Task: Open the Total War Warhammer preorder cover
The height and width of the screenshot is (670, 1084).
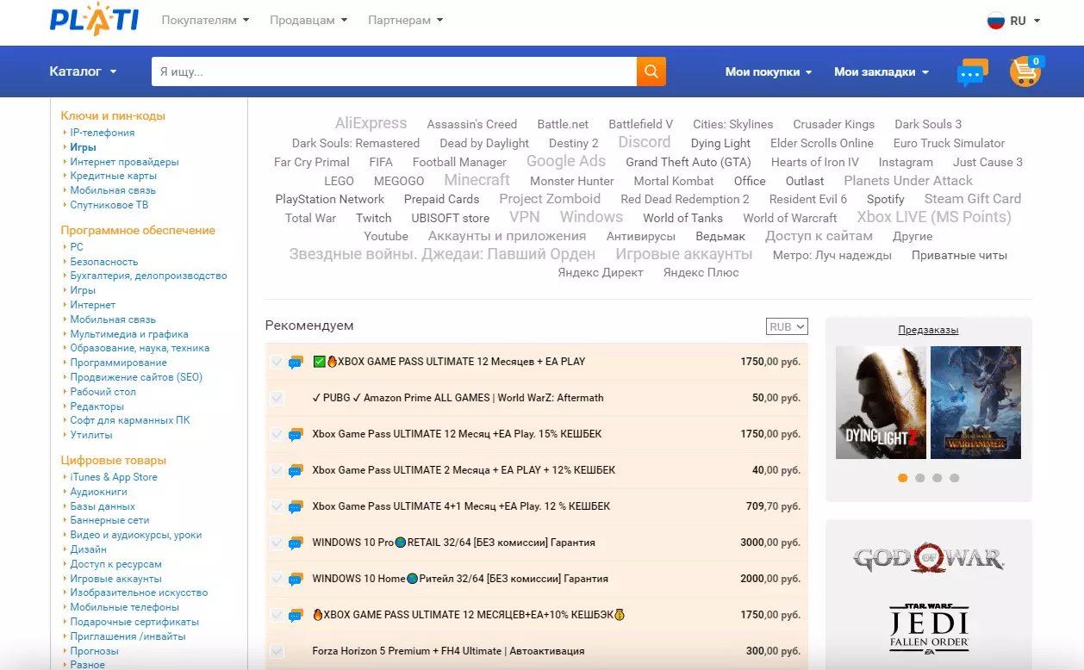Action: [975, 402]
